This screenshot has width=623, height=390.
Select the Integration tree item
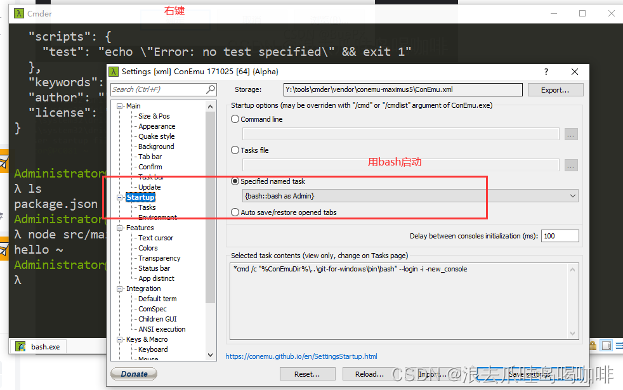(143, 289)
